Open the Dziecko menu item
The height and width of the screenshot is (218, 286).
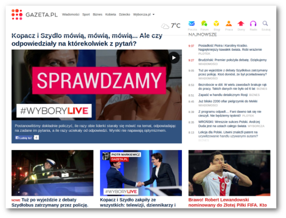(x=125, y=14)
